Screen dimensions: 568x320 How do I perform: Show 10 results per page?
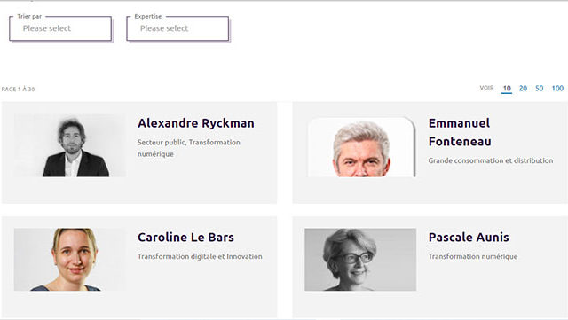(507, 89)
